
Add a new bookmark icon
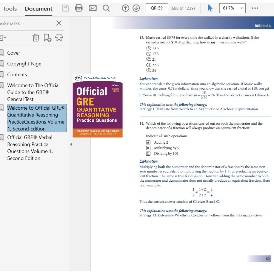(x=47, y=38)
